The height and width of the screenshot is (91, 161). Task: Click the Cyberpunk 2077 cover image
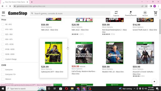click(x=54, y=53)
